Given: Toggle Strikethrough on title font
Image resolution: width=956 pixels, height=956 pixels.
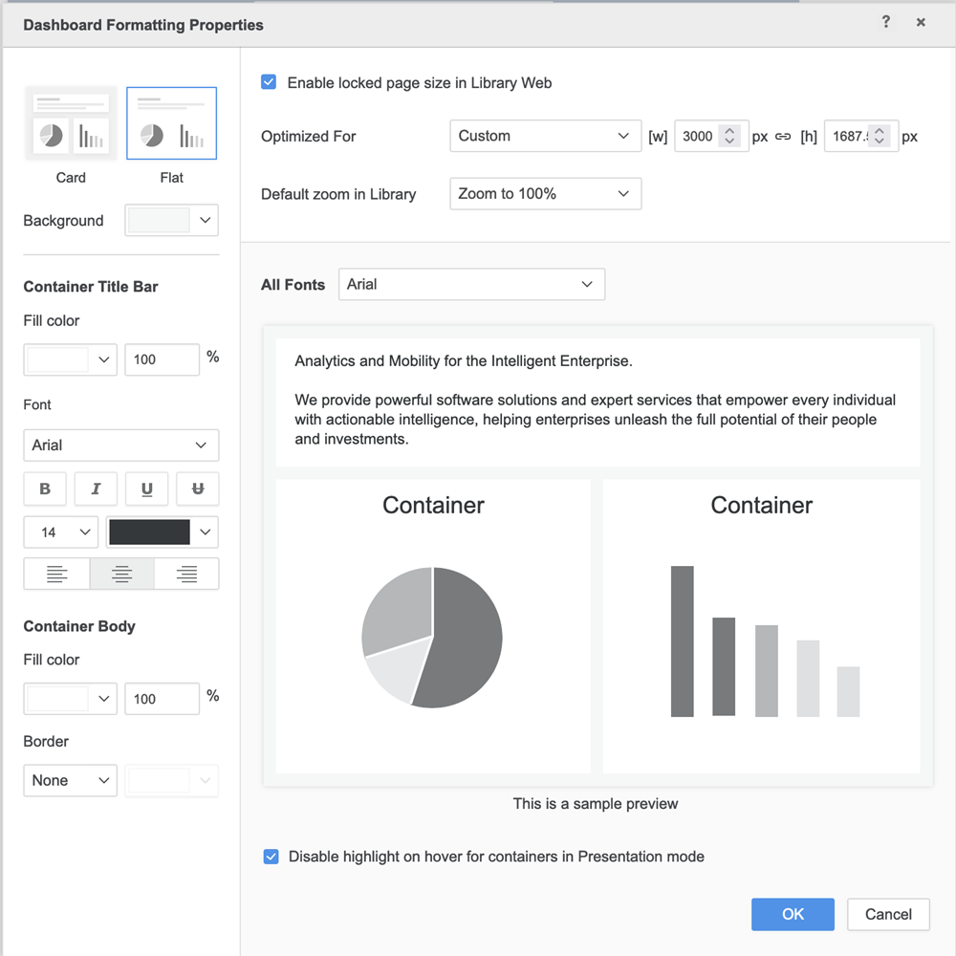Looking at the screenshot, I should 198,489.
